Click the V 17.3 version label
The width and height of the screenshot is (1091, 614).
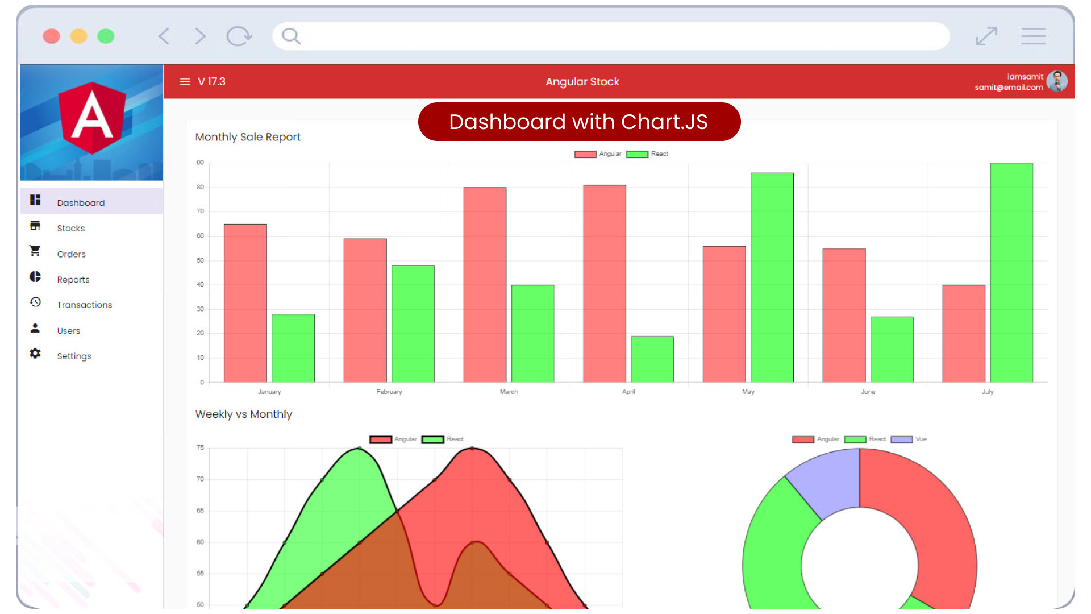pos(211,82)
